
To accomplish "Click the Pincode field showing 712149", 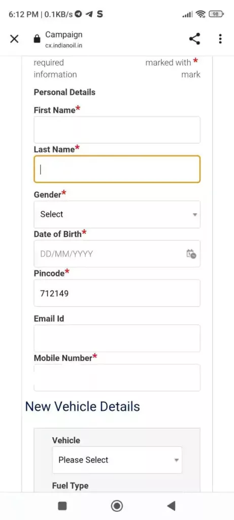I will pyautogui.click(x=117, y=293).
